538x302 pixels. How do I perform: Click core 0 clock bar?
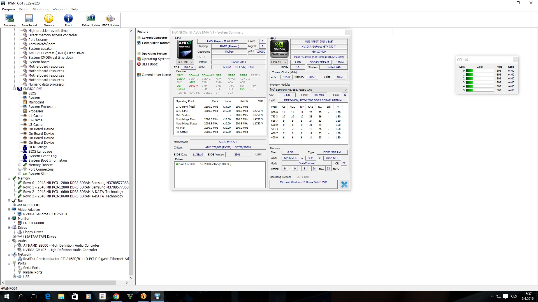click(480, 71)
